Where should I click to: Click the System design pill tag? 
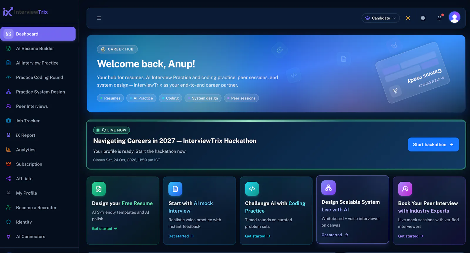point(203,98)
